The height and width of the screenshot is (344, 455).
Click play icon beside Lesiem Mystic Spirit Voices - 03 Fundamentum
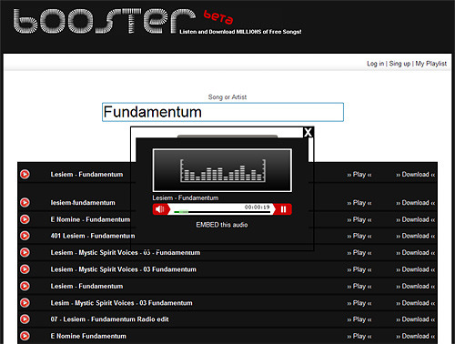(25, 269)
